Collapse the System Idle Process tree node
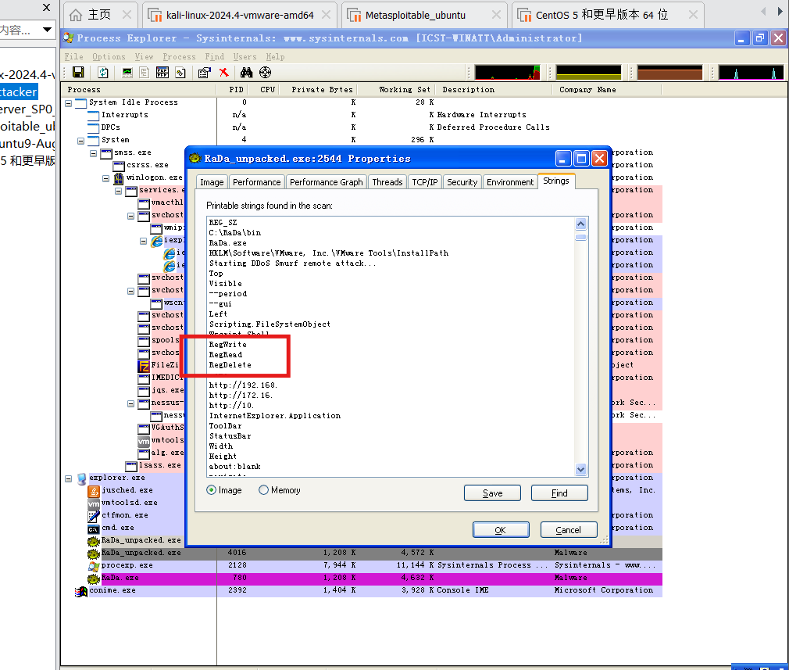This screenshot has width=789, height=670. click(x=69, y=102)
